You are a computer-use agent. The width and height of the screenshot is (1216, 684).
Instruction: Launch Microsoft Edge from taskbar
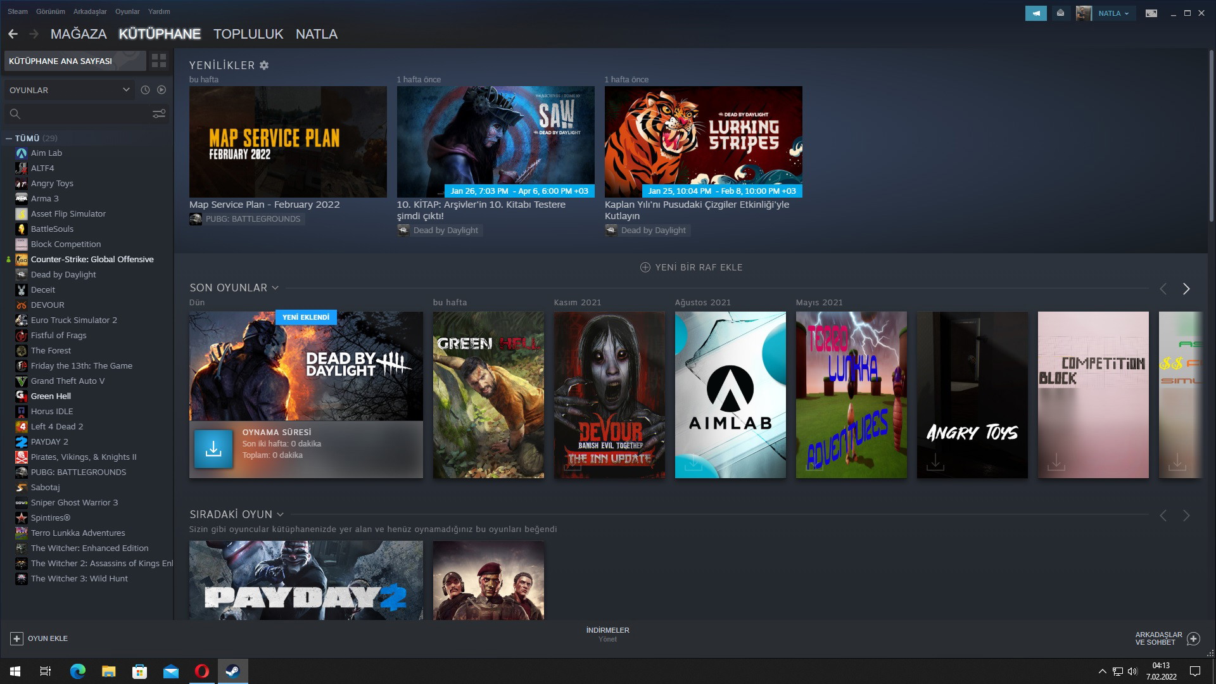[77, 671]
